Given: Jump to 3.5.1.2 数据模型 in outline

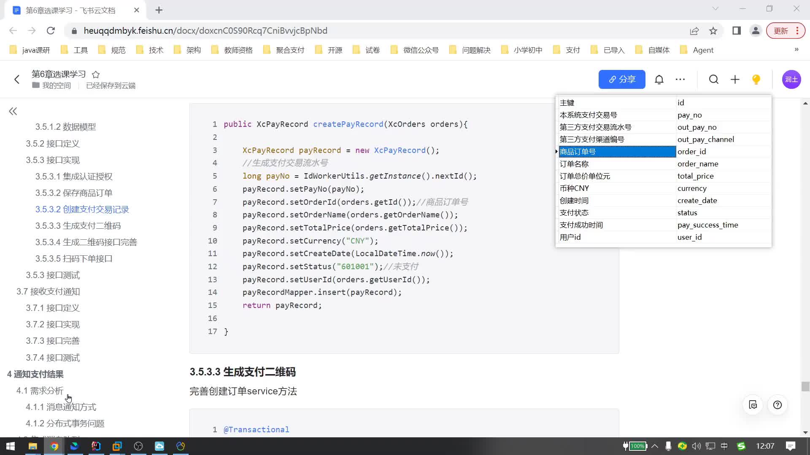Looking at the screenshot, I should pyautogui.click(x=65, y=127).
